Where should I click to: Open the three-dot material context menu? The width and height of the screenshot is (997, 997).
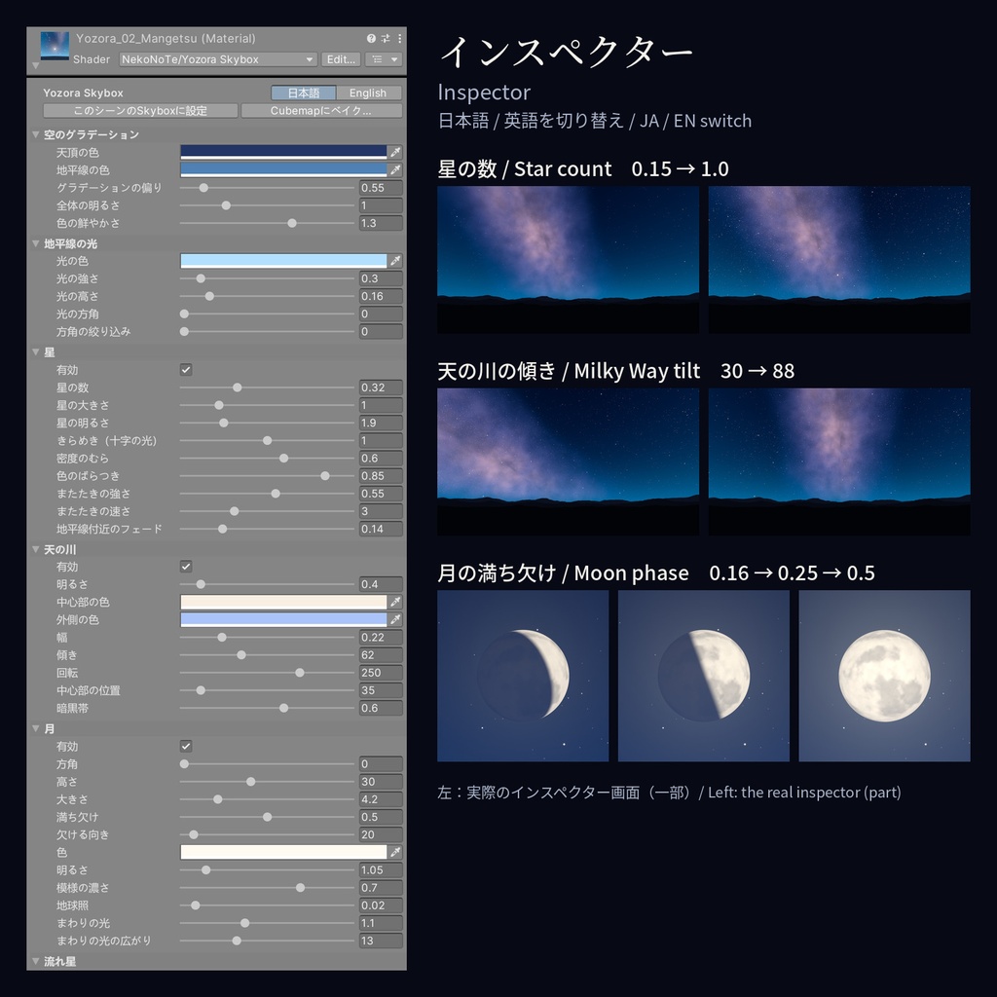(399, 38)
